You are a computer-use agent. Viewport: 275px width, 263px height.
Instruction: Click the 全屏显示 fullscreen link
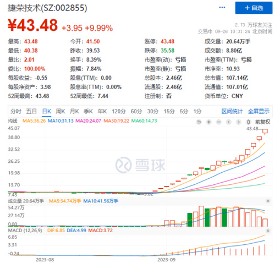pyautogui.click(x=258, y=111)
